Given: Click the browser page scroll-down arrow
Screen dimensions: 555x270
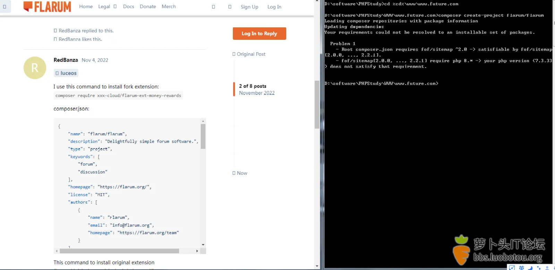Looking at the screenshot, I should (x=317, y=266).
